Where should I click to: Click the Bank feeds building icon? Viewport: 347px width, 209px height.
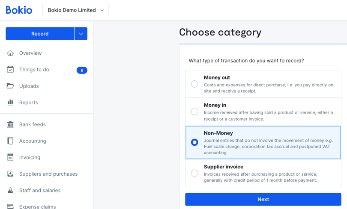(10, 124)
